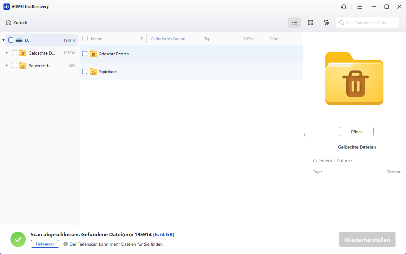Sort by Geändertes Datum column
Image resolution: width=406 pixels, height=254 pixels.
[168, 39]
